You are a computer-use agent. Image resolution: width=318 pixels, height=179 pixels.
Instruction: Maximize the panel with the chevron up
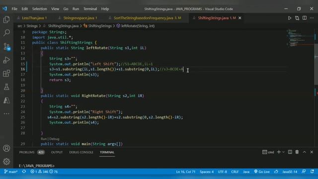click(305, 152)
